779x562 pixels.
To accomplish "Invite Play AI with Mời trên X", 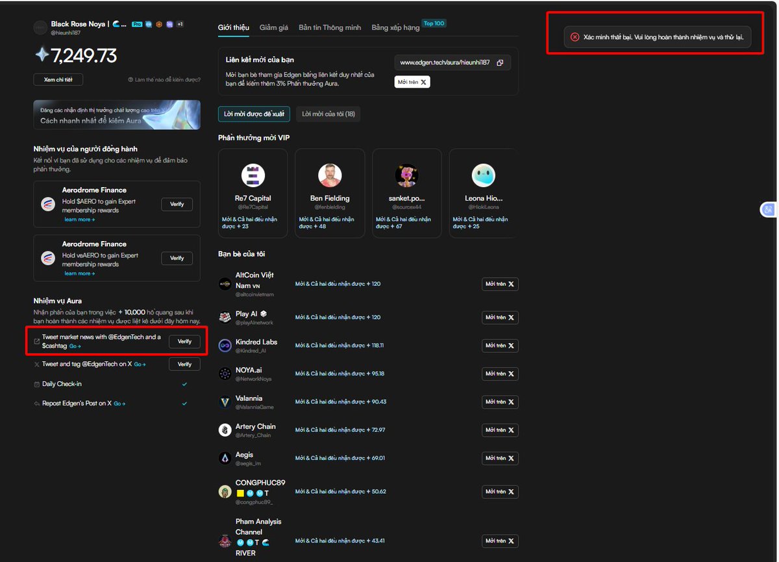I will (x=500, y=317).
